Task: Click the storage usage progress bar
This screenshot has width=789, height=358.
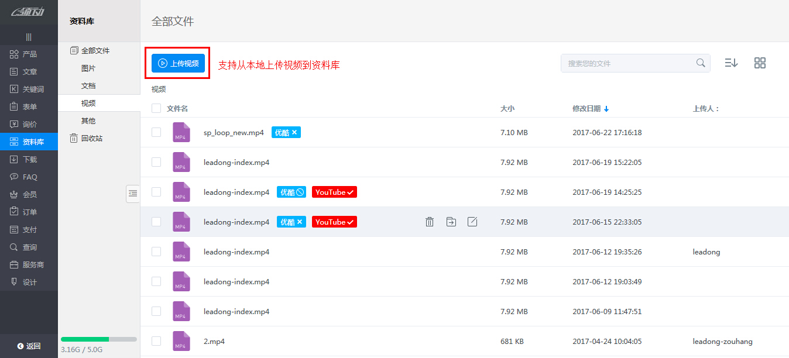Action: [98, 339]
